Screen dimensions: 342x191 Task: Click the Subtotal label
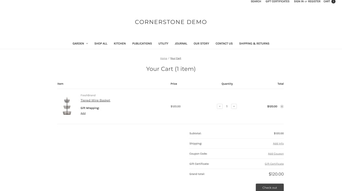(195, 133)
